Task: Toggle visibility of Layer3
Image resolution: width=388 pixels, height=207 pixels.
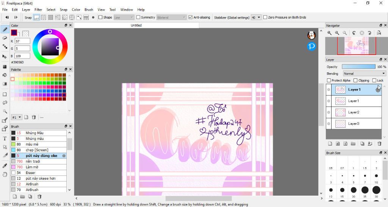Action: pos(329,124)
